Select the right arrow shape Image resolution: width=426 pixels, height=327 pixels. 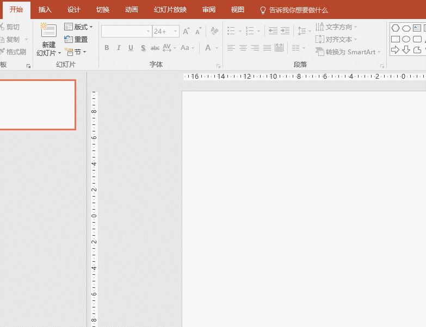(x=396, y=50)
